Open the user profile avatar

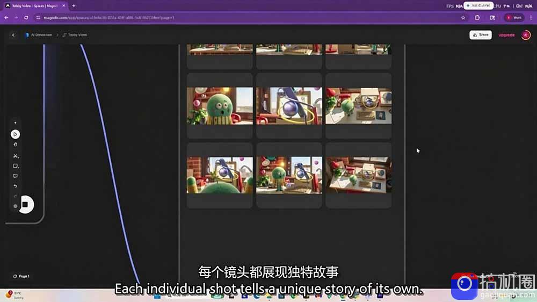pyautogui.click(x=526, y=35)
